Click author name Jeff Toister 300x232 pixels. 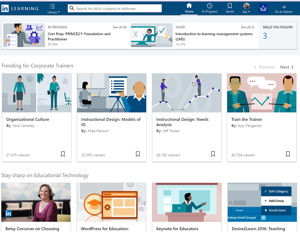pyautogui.click(x=171, y=131)
